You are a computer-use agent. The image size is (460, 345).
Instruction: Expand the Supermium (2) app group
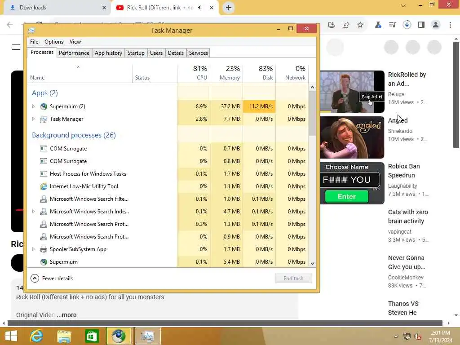click(33, 106)
